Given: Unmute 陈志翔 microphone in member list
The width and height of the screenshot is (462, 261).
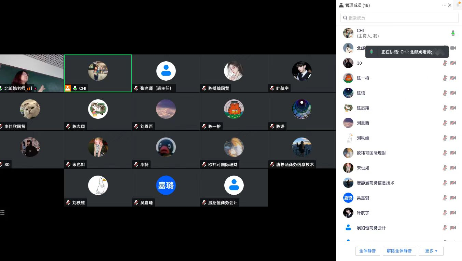Looking at the screenshot, I should (445, 108).
